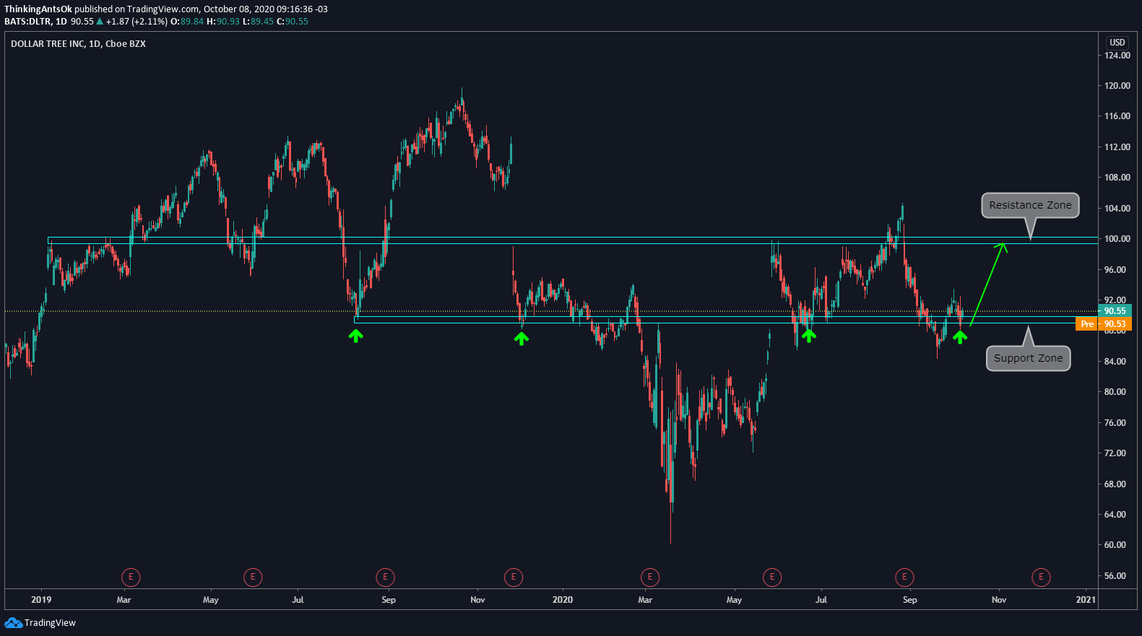Click the 120.00 price axis label
1142x636 pixels.
(1117, 86)
